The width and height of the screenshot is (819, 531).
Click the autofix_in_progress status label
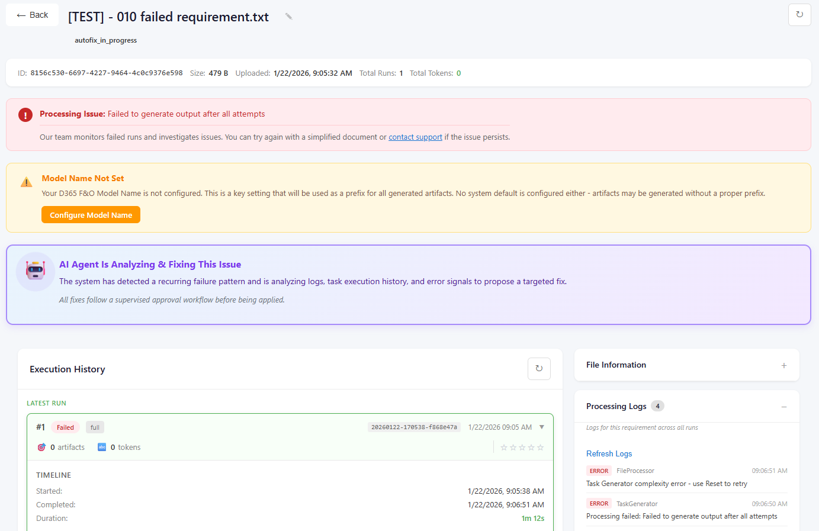coord(105,40)
